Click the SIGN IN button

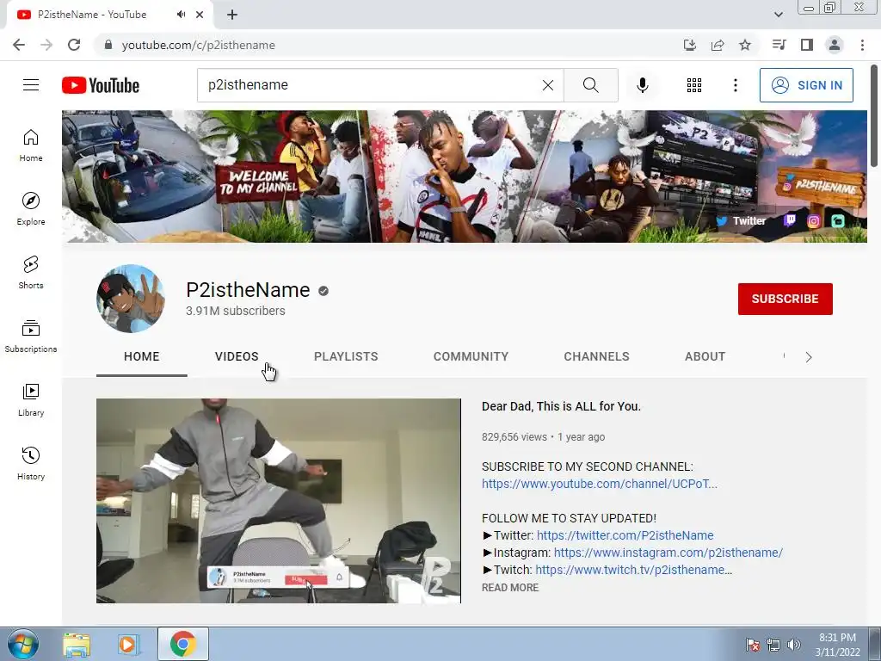coord(806,85)
